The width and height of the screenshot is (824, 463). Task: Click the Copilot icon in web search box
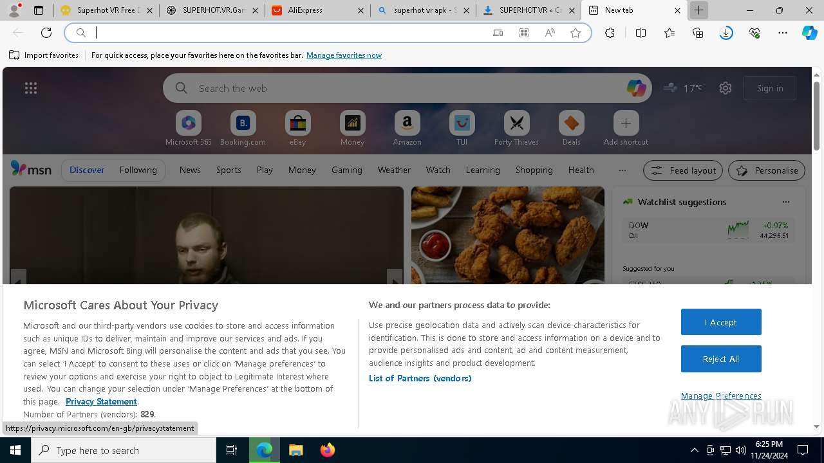tap(636, 88)
